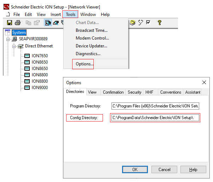Select the ION9000 device label
The height and width of the screenshot is (182, 213).
[40, 88]
